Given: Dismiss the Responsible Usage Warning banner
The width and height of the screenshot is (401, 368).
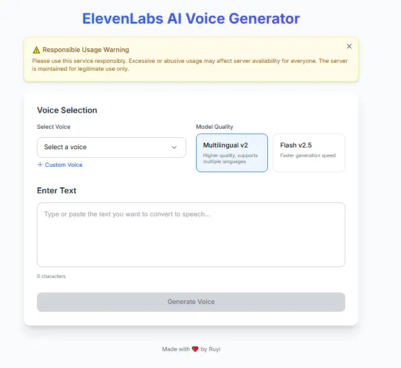Looking at the screenshot, I should click(349, 47).
